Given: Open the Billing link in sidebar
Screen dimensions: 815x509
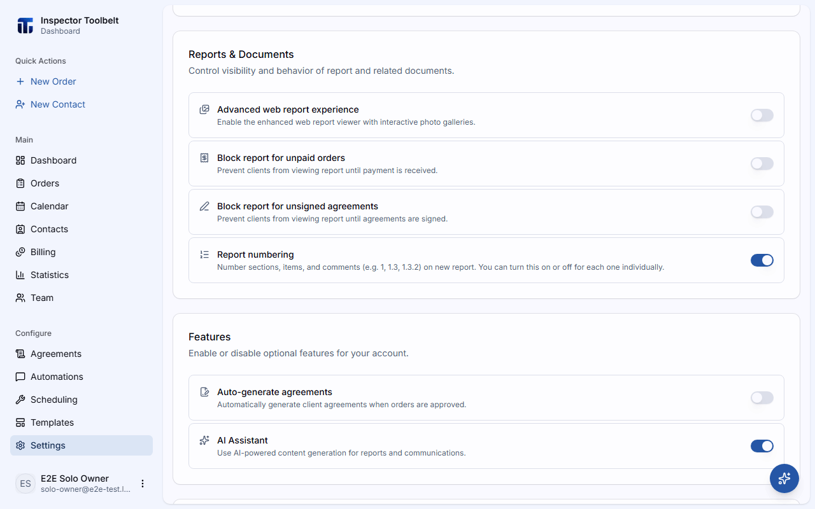Looking at the screenshot, I should point(81,252).
